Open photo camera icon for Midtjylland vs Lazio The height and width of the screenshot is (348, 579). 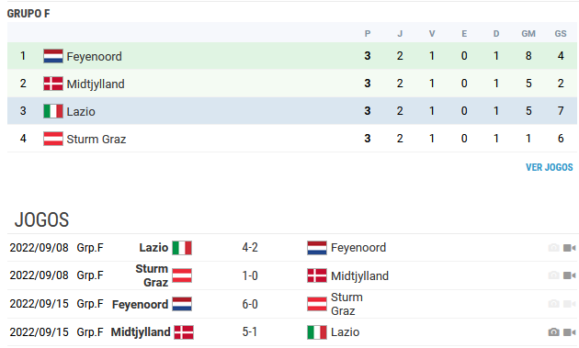tap(553, 332)
